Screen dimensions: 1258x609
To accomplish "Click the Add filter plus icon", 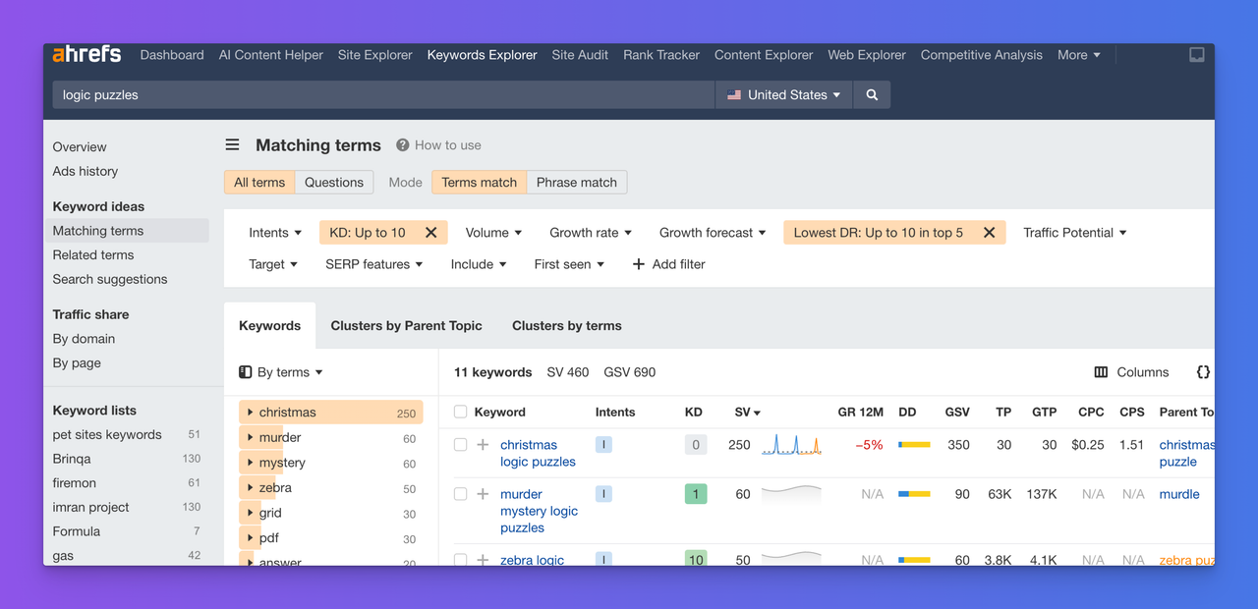I will [639, 264].
